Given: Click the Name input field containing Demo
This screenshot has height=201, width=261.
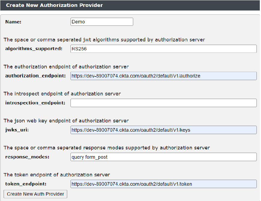Looking at the screenshot, I should point(102,22).
